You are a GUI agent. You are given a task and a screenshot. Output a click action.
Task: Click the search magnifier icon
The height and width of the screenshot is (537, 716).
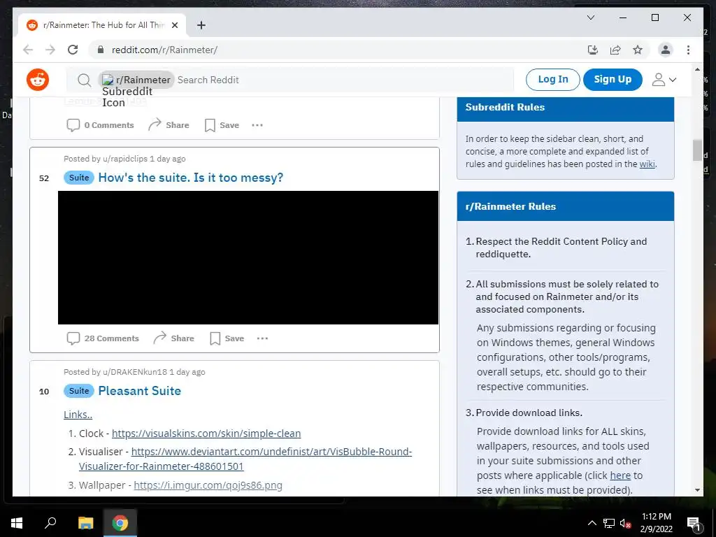pyautogui.click(x=84, y=80)
